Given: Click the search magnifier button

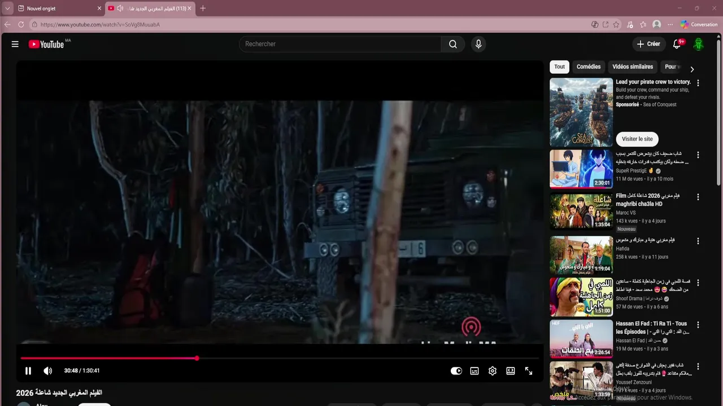Looking at the screenshot, I should [x=453, y=44].
